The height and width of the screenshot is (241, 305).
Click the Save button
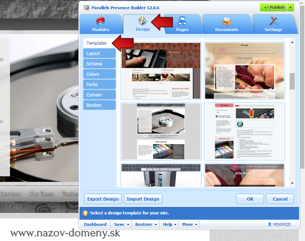(x=119, y=224)
